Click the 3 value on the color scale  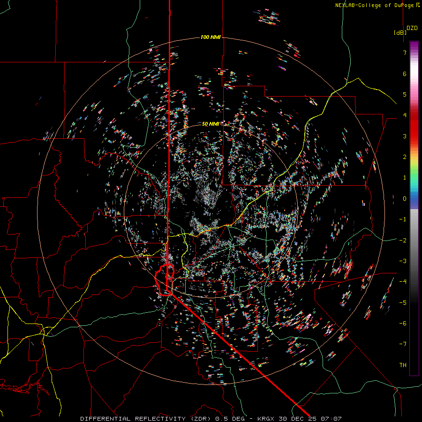click(405, 136)
